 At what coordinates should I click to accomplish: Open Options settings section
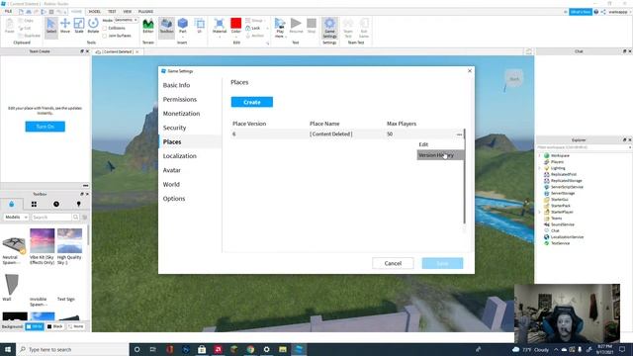(x=174, y=199)
